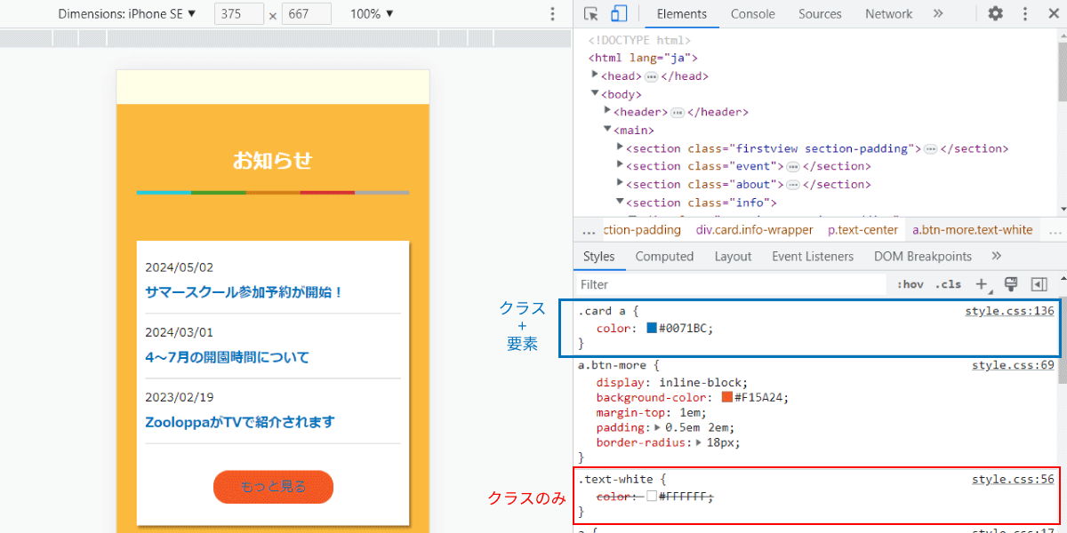Show more DevTools panel tabs

pyautogui.click(x=937, y=13)
